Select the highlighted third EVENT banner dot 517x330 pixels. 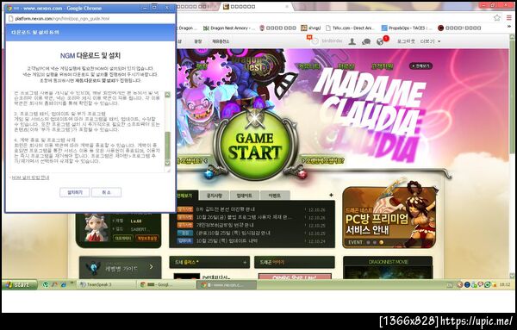[382, 242]
